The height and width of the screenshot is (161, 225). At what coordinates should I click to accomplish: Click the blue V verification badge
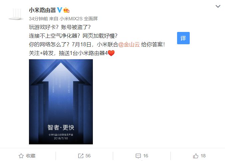pyautogui.click(x=60, y=10)
